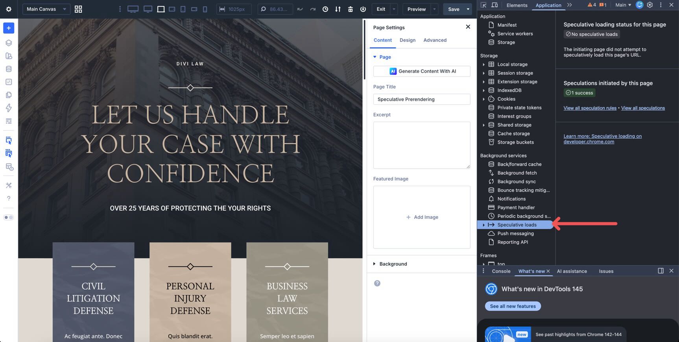Switch to the Design tab in Page Settings

point(407,40)
